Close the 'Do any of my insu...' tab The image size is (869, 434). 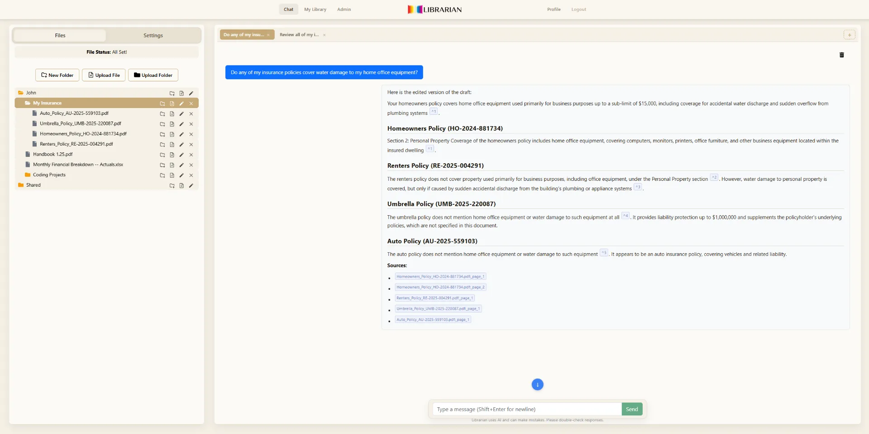pyautogui.click(x=268, y=34)
